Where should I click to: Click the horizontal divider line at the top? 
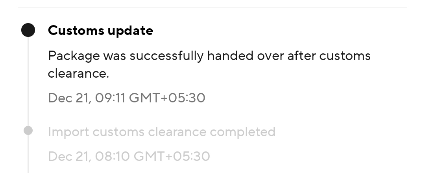click(213, 7)
